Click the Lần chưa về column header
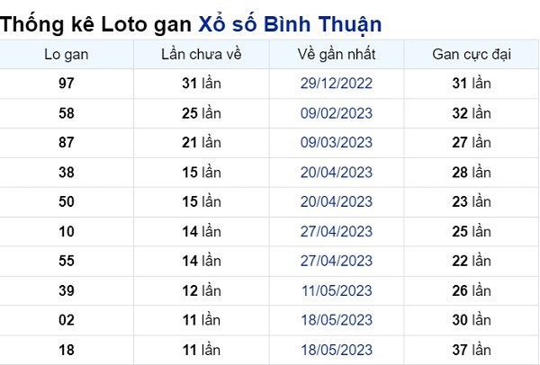The image size is (540, 365). (202, 54)
